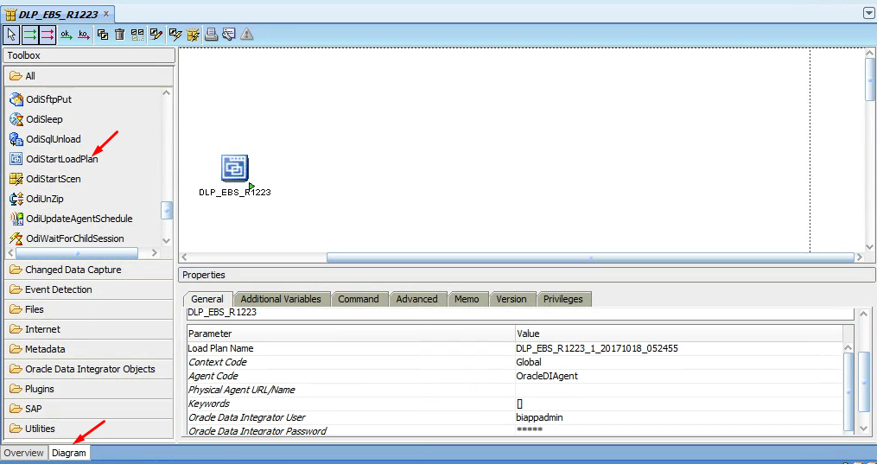Expand the Changed Data Capture category
This screenshot has height=464, width=877.
point(73,270)
